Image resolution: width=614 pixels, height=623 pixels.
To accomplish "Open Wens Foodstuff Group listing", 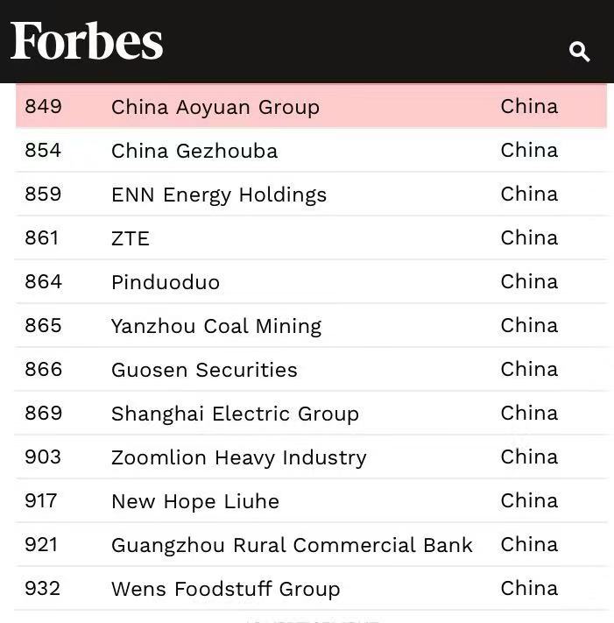I will [225, 589].
